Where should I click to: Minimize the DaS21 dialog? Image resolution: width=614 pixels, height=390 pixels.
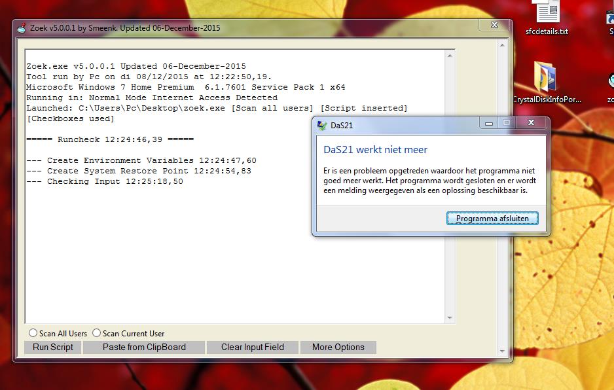(x=489, y=123)
